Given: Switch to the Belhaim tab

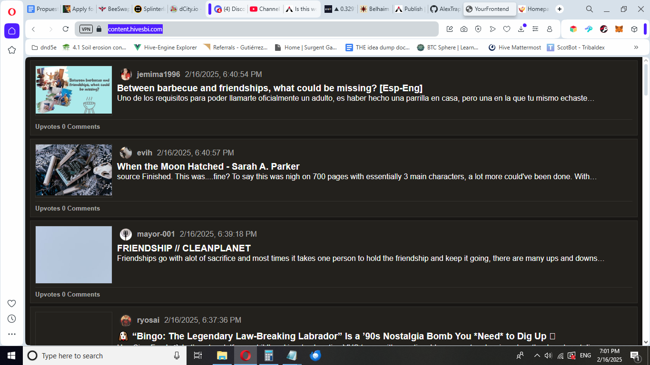Looking at the screenshot, I should pos(374,9).
